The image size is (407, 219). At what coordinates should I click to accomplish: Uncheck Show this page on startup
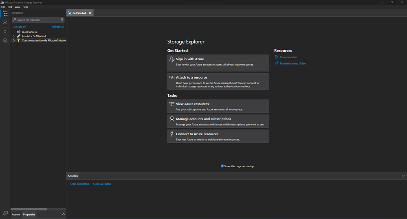[x=222, y=166]
